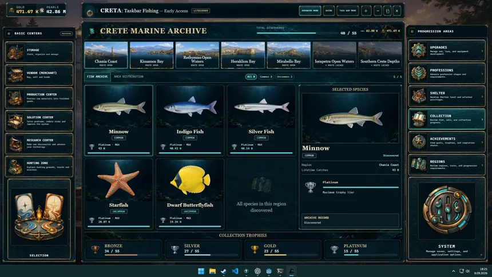492x277 pixels.
Task: Expand Professions with its chevron arrow
Action: (482, 74)
